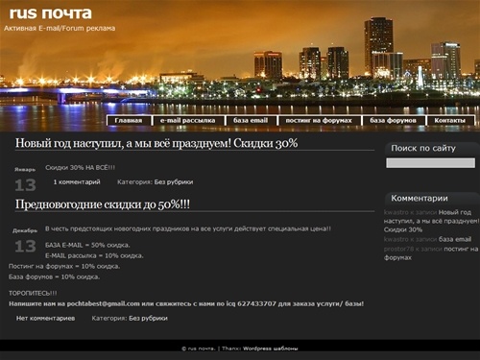Image resolution: width=480 pixels, height=360 pixels.
Task: Open Без рубрики category under December post
Action: 148,319
